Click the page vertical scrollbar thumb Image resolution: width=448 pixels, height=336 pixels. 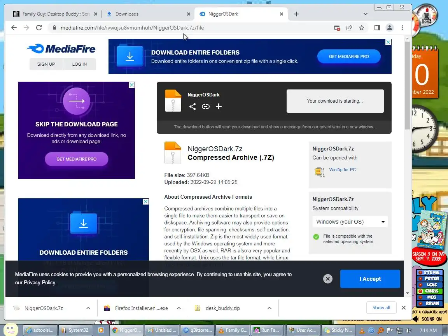click(x=407, y=85)
